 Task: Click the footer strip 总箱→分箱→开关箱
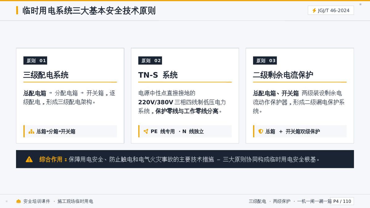click(x=70, y=131)
